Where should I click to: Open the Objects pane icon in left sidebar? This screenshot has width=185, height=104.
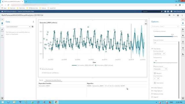click(x=2, y=30)
